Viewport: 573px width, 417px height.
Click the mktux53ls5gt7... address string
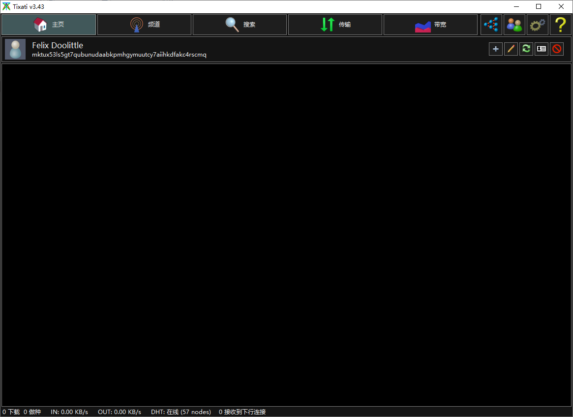(x=119, y=55)
